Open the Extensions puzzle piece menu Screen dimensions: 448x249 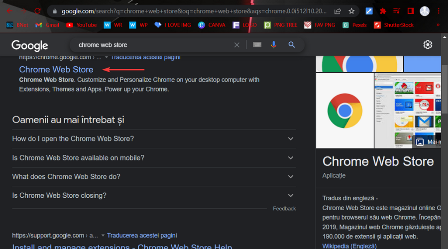[383, 11]
